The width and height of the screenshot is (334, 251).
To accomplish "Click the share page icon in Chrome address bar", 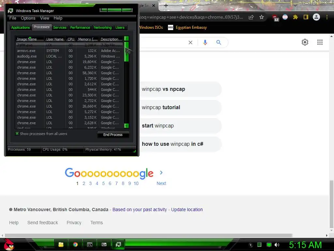I will pos(251,17).
